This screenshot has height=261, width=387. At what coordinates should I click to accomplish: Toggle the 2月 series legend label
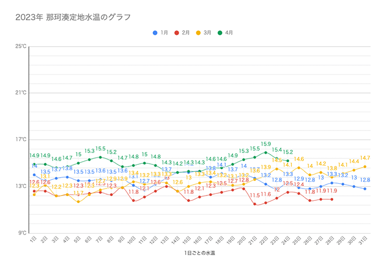(186, 33)
